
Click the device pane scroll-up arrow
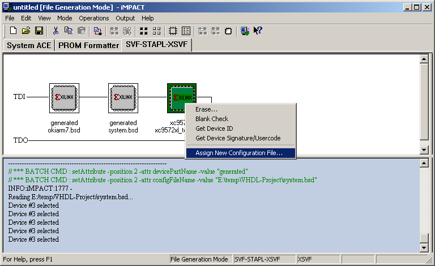coord(424,59)
